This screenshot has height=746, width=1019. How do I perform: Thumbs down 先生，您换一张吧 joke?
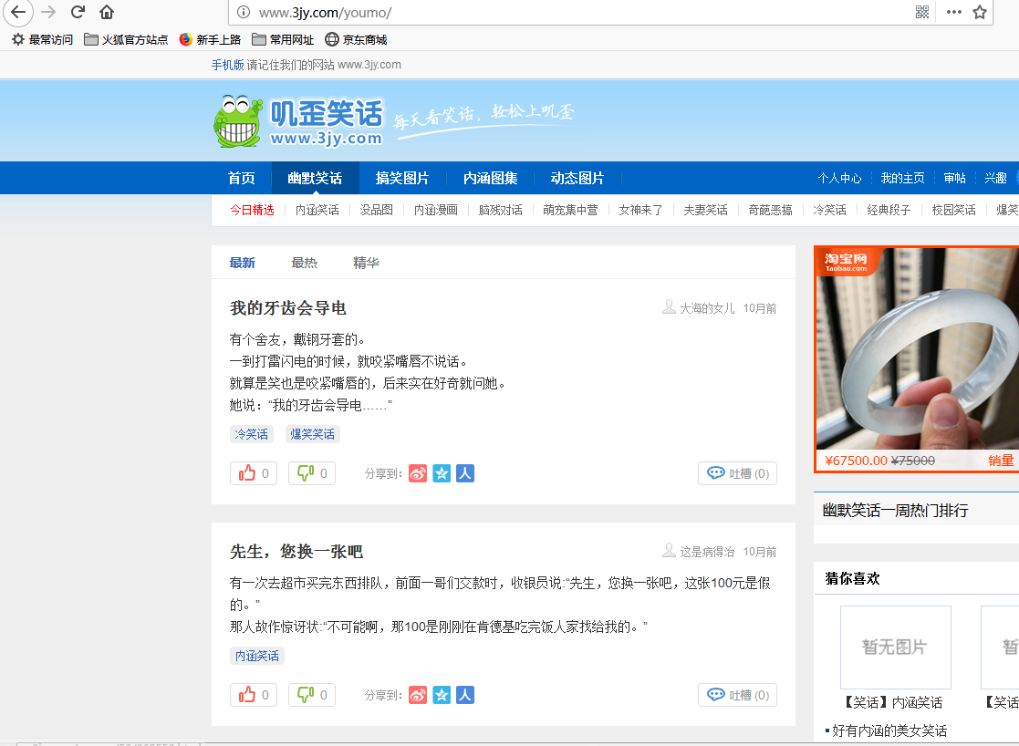(x=312, y=695)
